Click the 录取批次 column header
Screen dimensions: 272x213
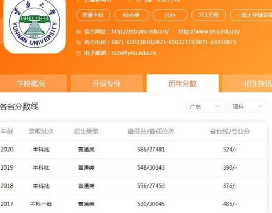point(41,132)
